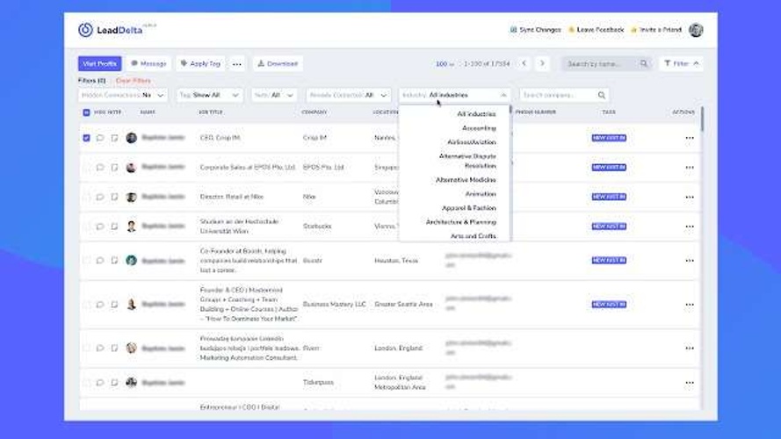The width and height of the screenshot is (781, 439).
Task: Open the note icon in the Crisp IM row
Action: pyautogui.click(x=114, y=138)
